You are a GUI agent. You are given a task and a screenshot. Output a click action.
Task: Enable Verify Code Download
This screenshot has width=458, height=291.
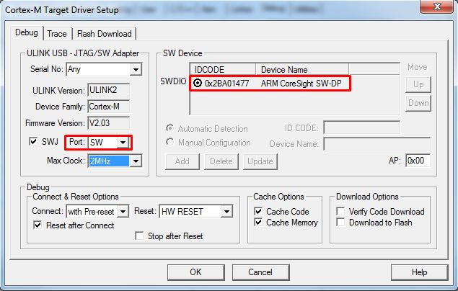click(341, 212)
